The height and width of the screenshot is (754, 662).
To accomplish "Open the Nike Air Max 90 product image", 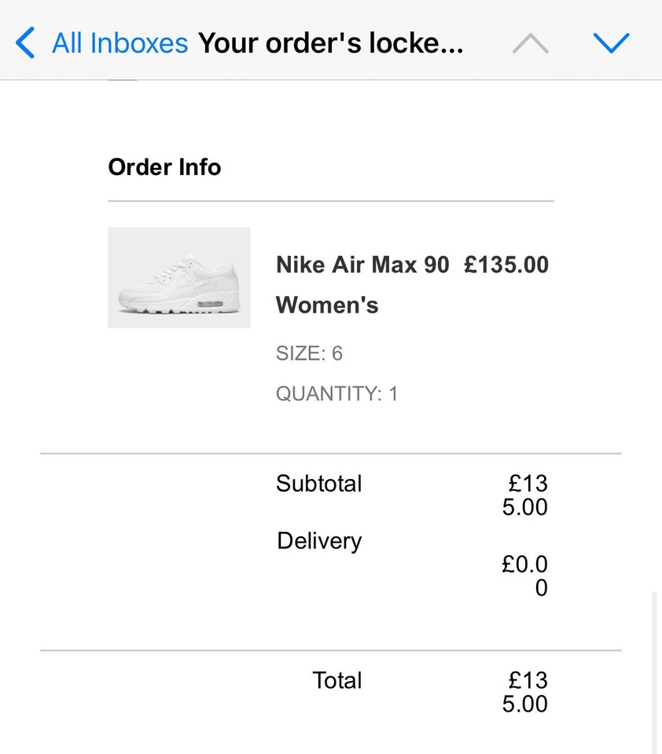I will pos(178,276).
